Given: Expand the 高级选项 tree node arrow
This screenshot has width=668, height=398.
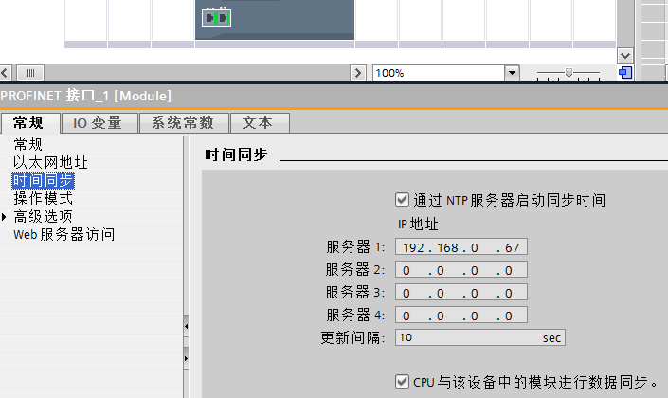Looking at the screenshot, I should coord(4,217).
